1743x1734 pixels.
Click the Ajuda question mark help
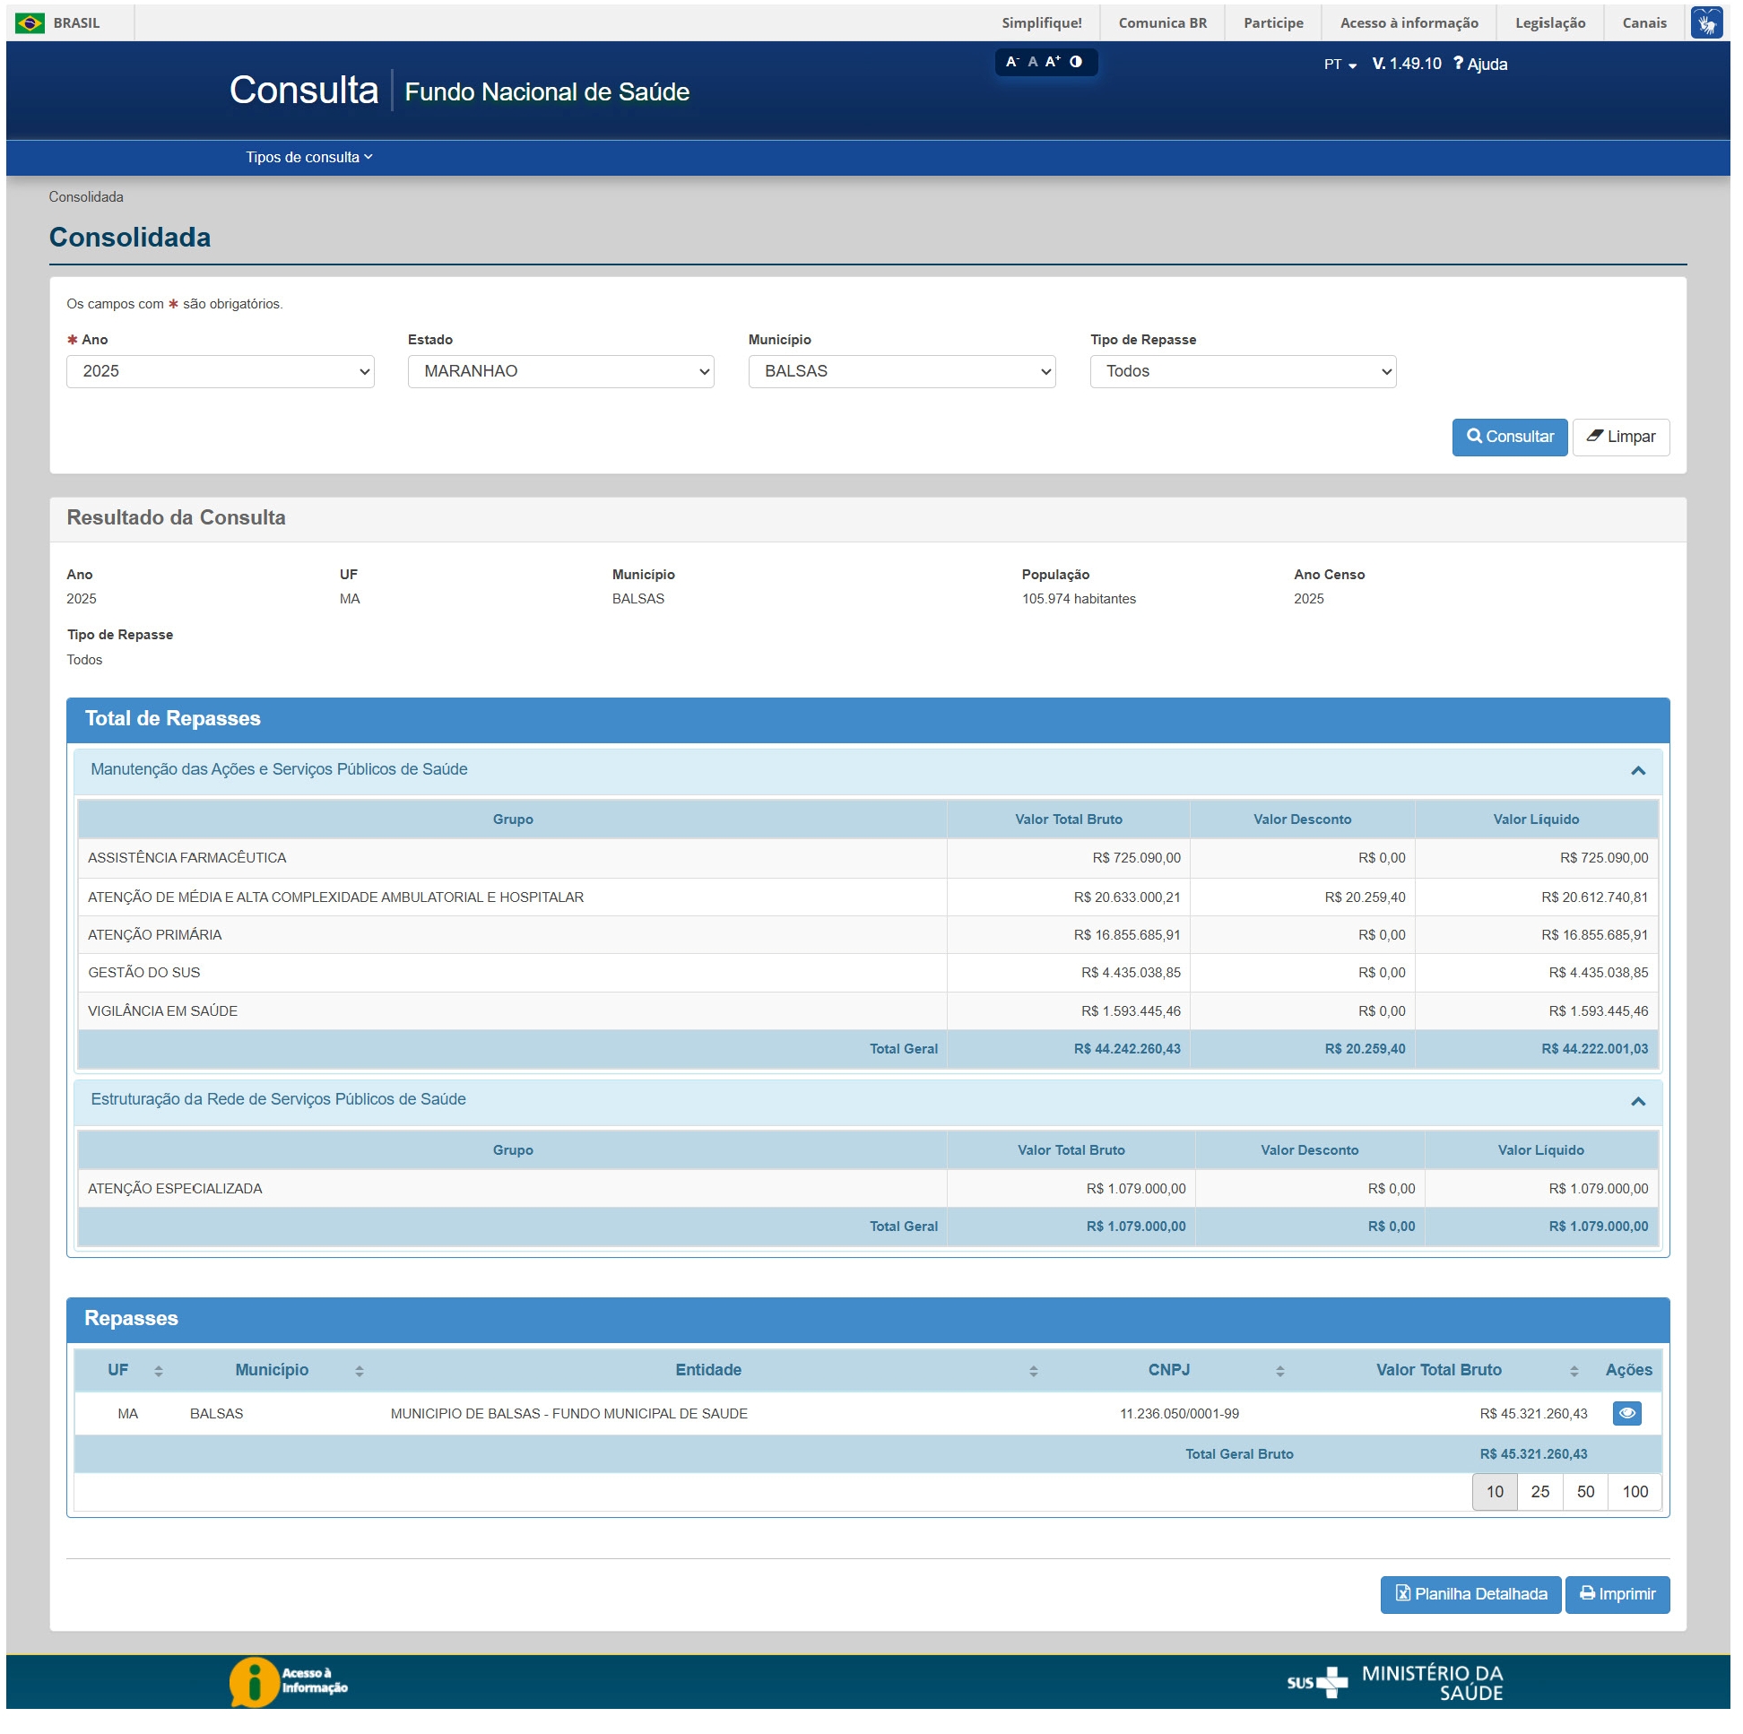[1479, 64]
